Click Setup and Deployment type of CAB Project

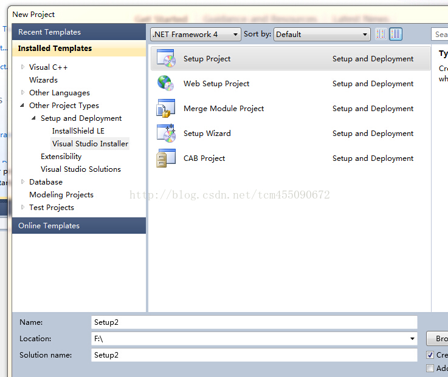point(373,158)
